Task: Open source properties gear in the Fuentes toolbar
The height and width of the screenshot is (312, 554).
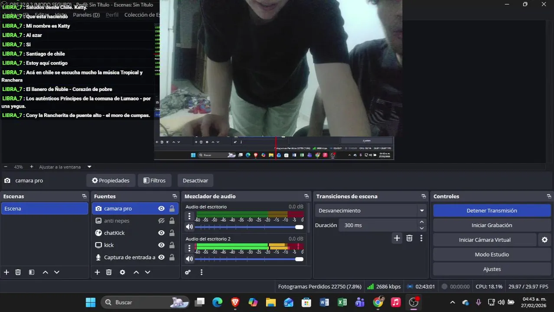Action: [x=123, y=272]
